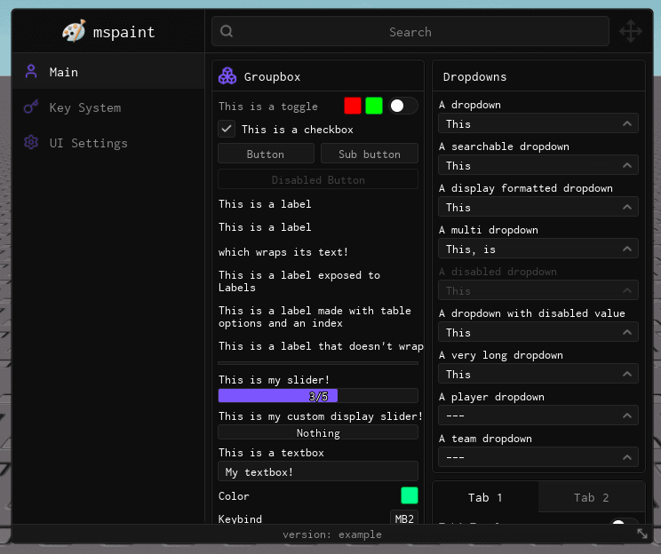Open the Key System sidebar tab
The image size is (661, 554).
coord(108,107)
